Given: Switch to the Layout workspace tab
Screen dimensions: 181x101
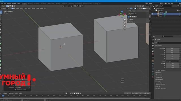Looking at the screenshot, I should [25, 4].
